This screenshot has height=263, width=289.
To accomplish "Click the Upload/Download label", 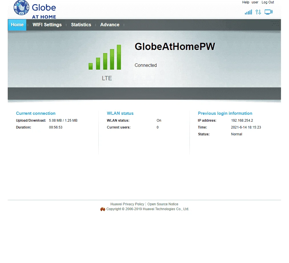I will 31,121.
